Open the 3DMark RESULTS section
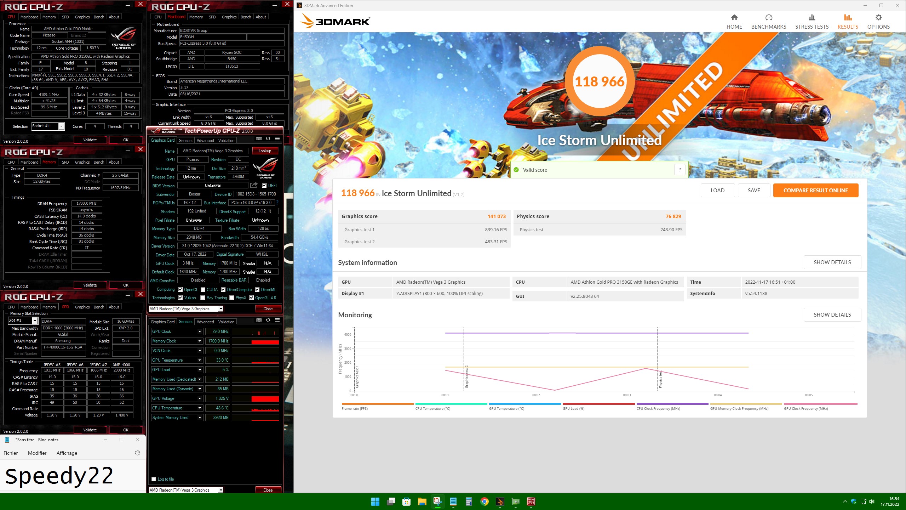This screenshot has height=510, width=906. [848, 22]
